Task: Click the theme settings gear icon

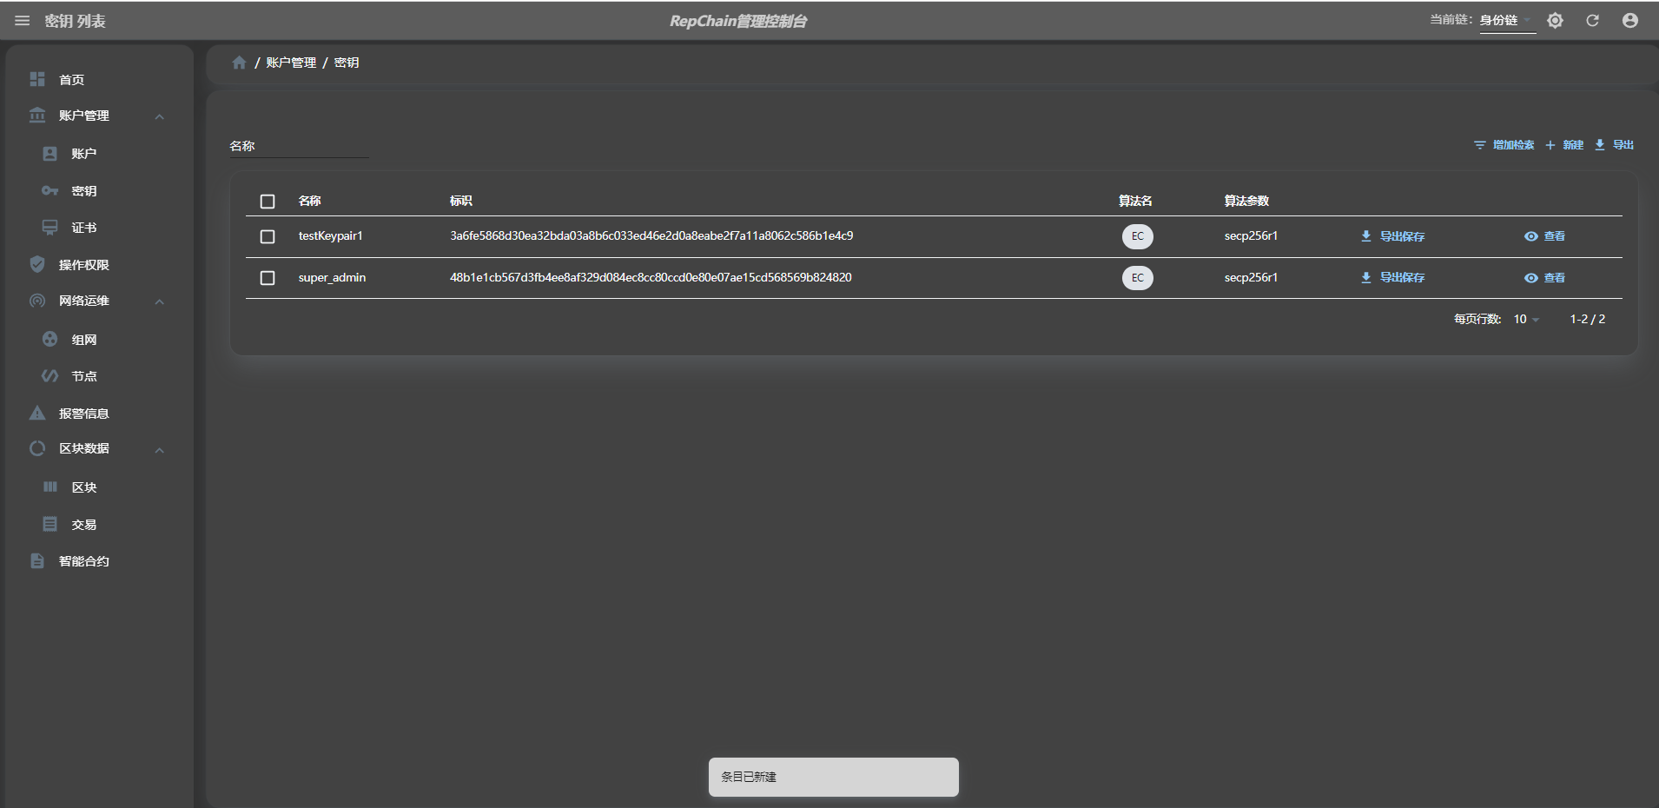Action: coord(1555,21)
